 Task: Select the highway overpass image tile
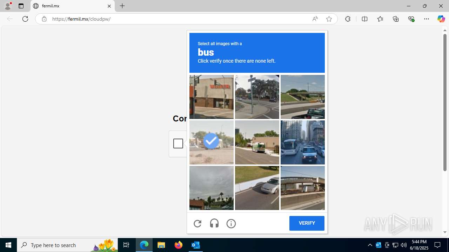click(303, 97)
